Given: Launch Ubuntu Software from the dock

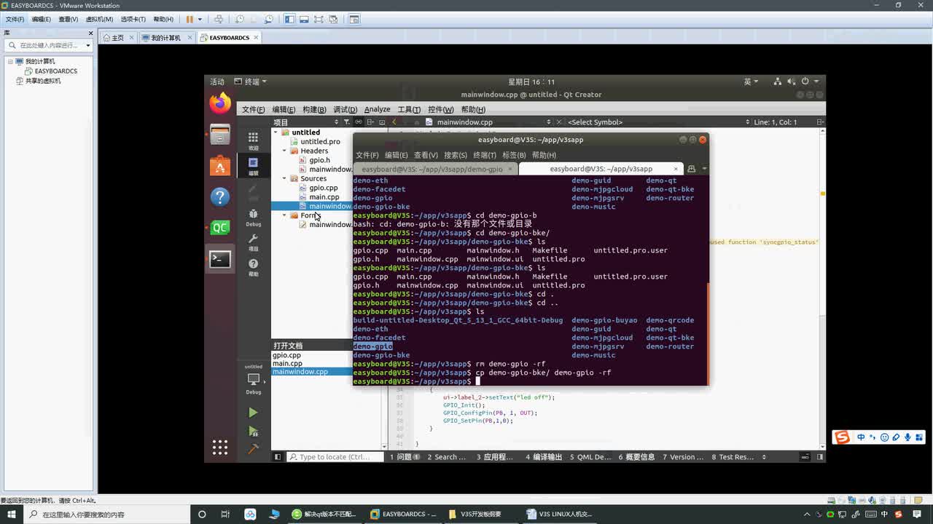Looking at the screenshot, I should [220, 166].
